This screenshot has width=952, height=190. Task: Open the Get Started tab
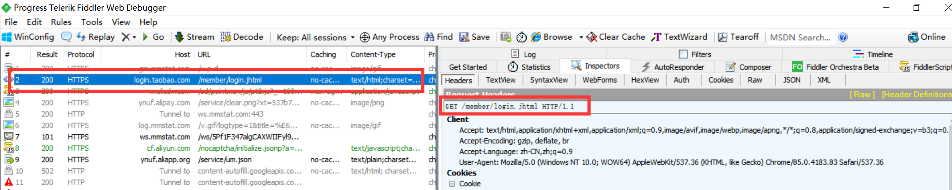(x=468, y=67)
